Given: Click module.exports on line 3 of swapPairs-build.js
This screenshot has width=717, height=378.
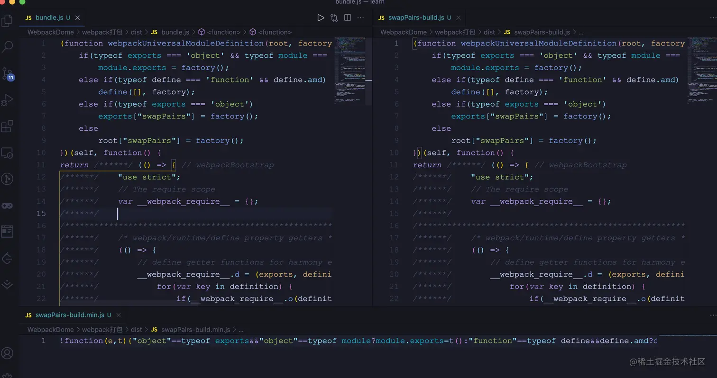Looking at the screenshot, I should tap(485, 68).
